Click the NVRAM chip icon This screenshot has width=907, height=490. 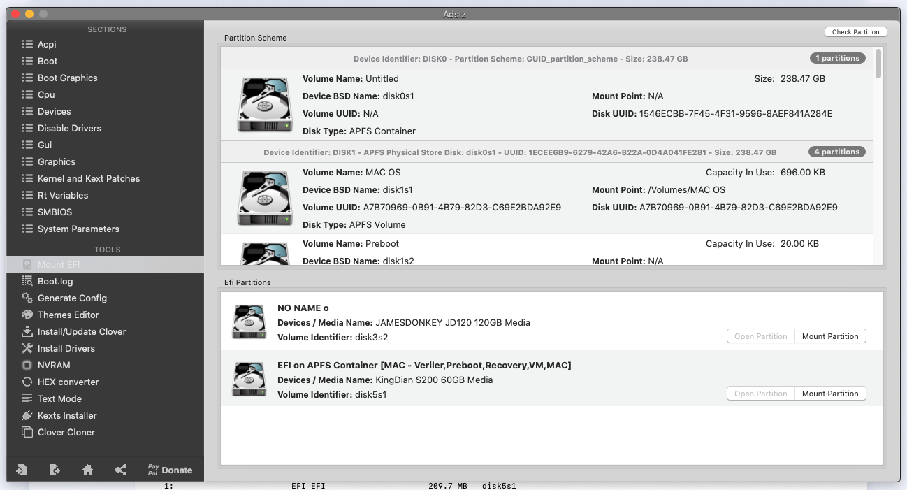click(x=27, y=365)
